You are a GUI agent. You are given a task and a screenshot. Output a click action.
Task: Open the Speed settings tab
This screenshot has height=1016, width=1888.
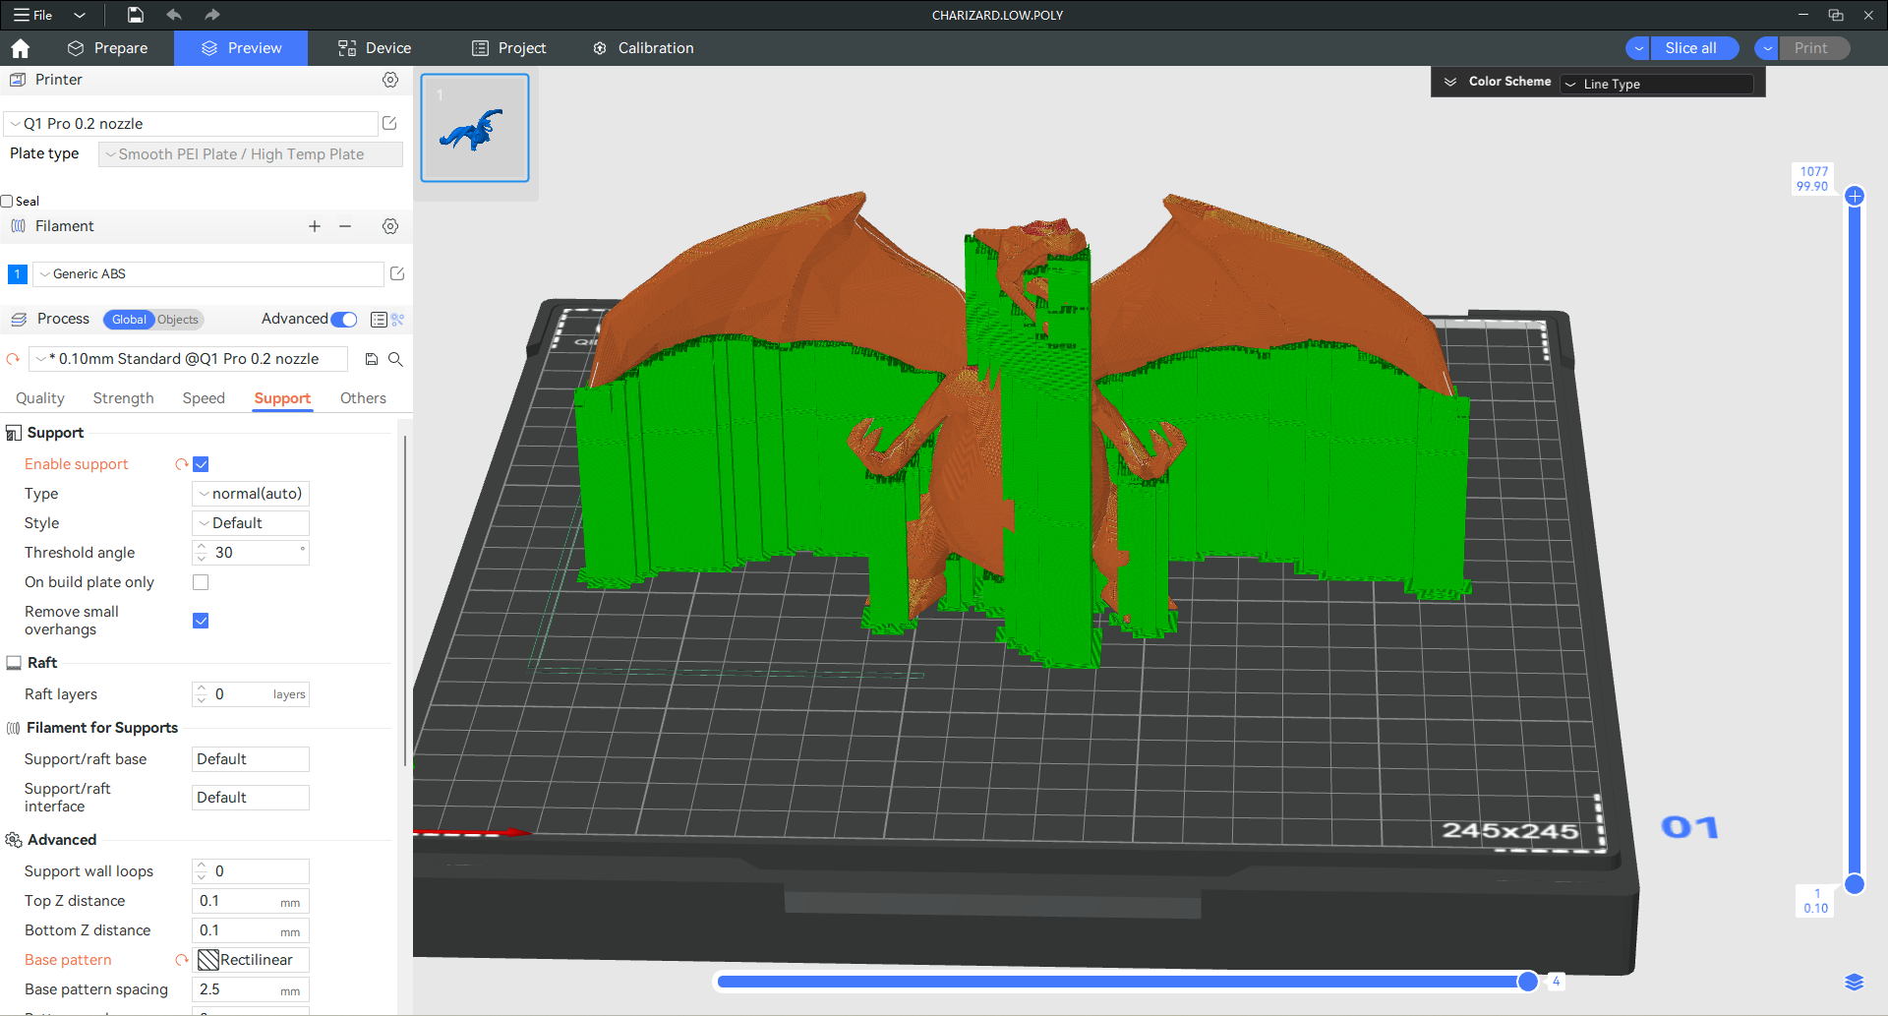[x=204, y=398]
